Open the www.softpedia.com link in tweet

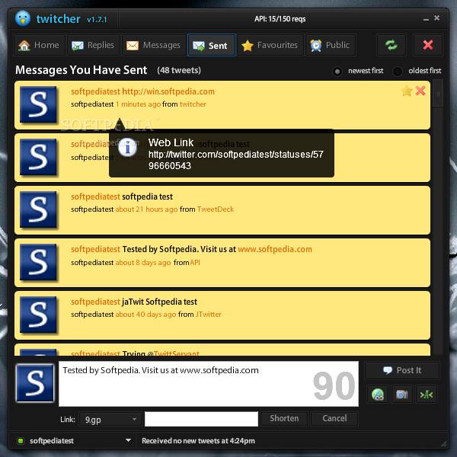click(x=275, y=249)
